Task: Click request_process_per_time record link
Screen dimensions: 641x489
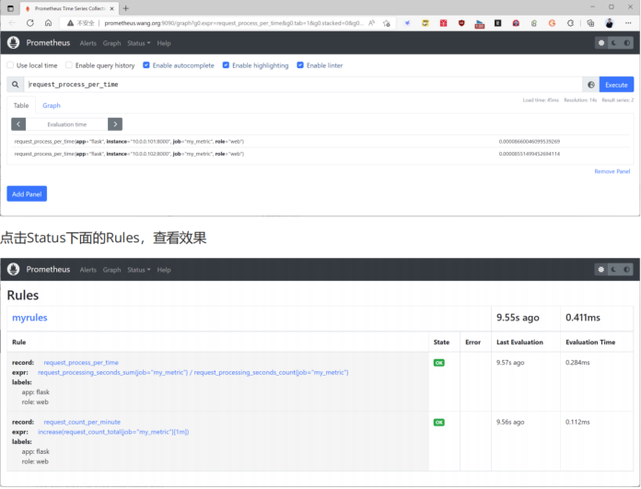Action: [81, 362]
